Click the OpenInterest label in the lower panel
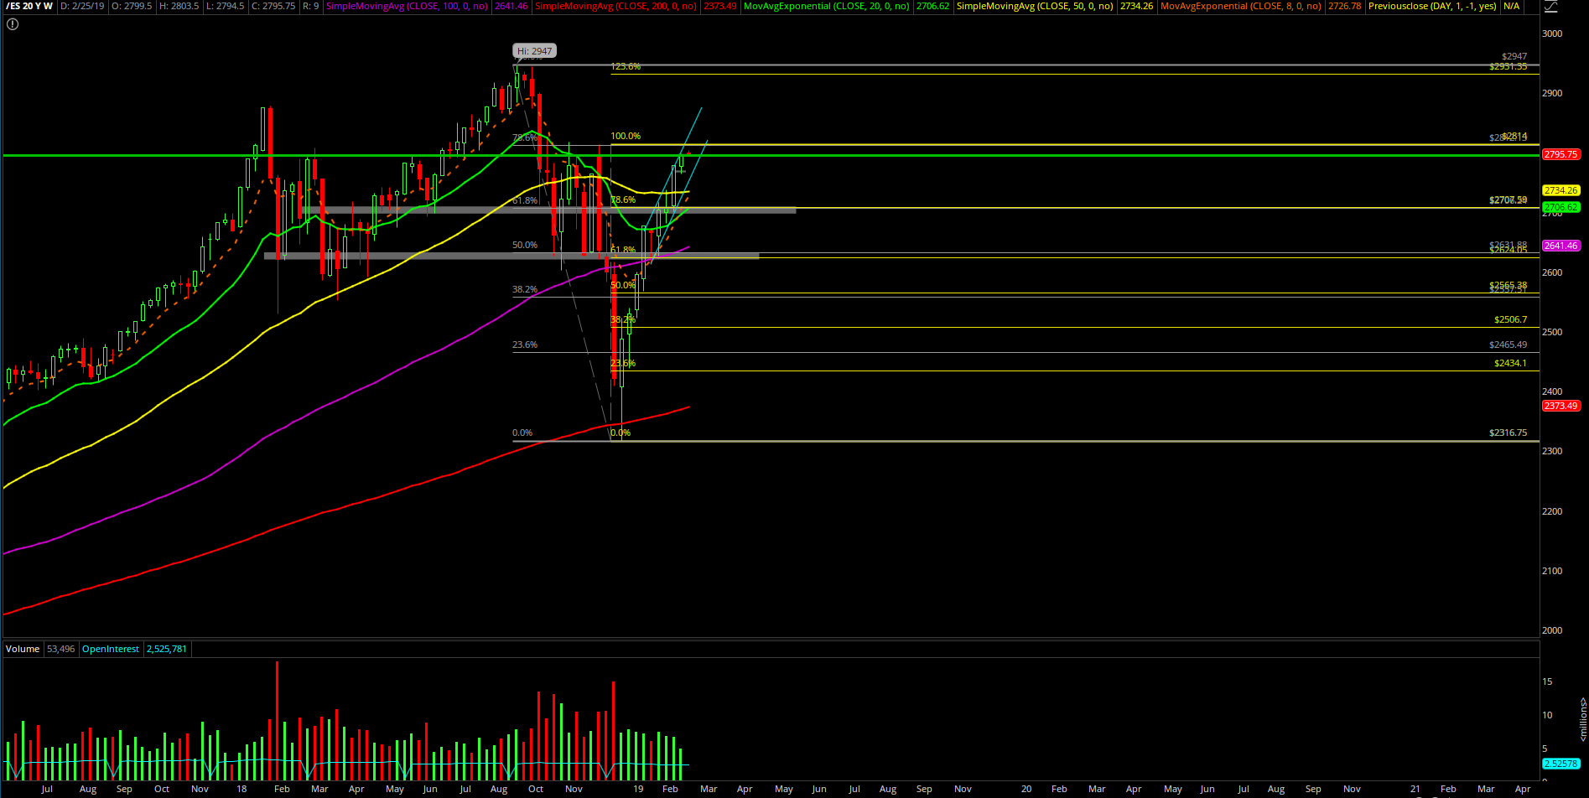This screenshot has height=798, width=1589. pos(111,649)
